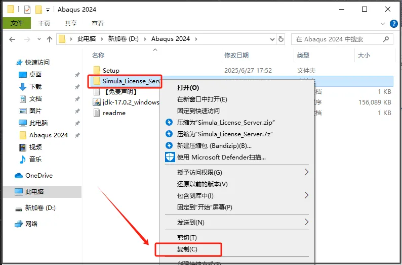The width and height of the screenshot is (402, 265).
Task: Click the search magnifier icon
Action: click(386, 39)
